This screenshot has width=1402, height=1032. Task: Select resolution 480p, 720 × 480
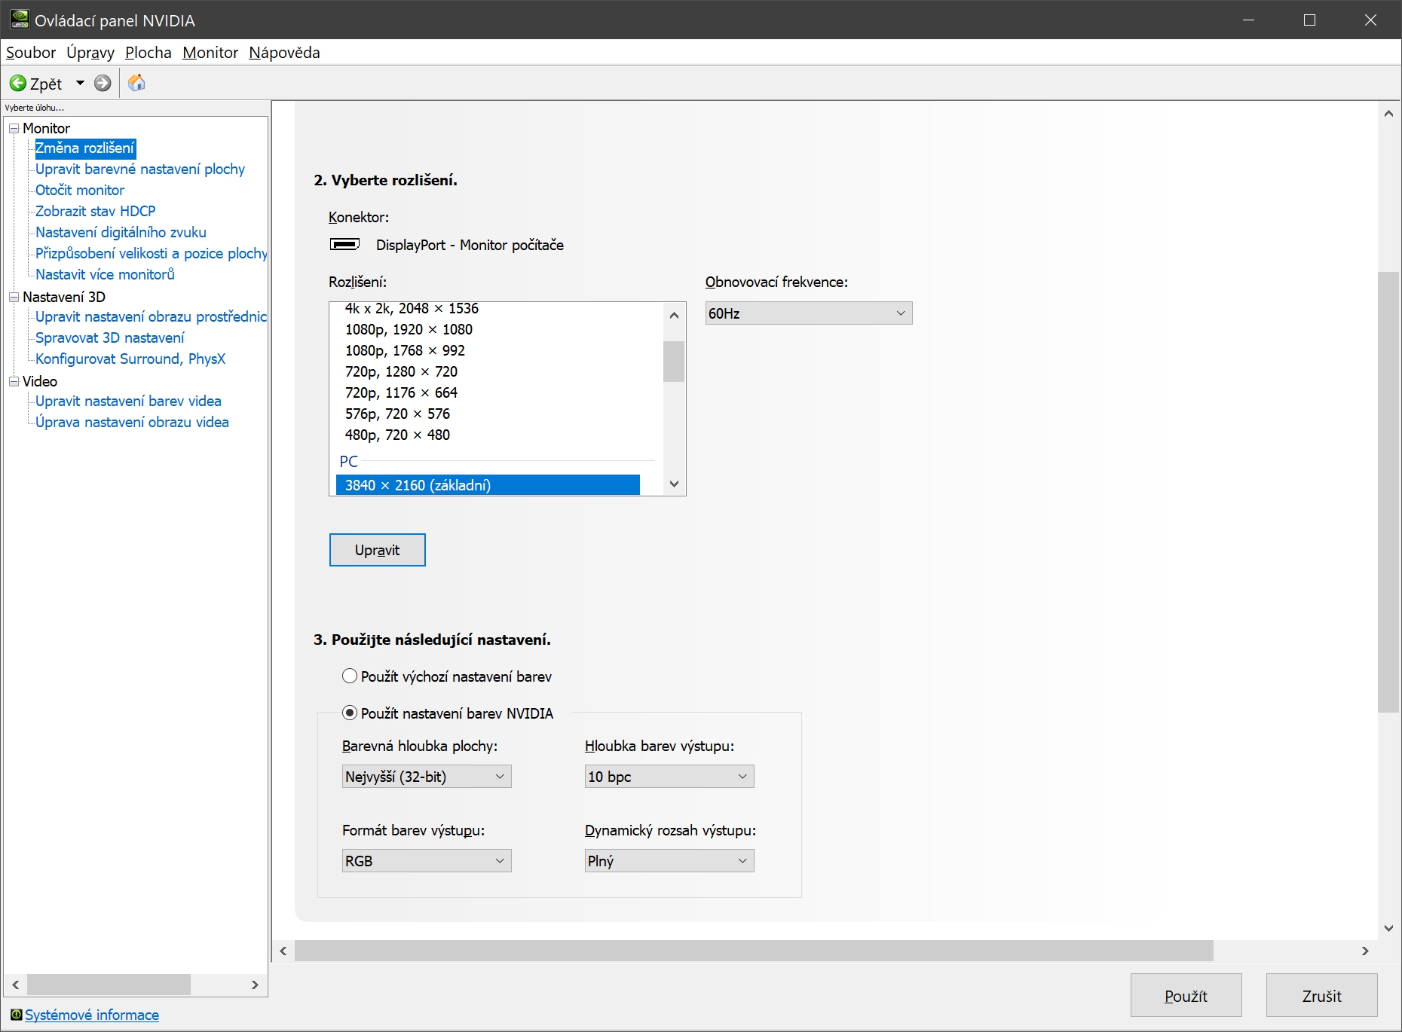click(397, 435)
